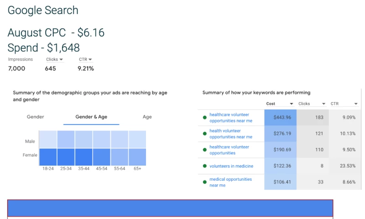The image size is (365, 219).
Task: Switch to the Gender tab
Action: tap(36, 117)
